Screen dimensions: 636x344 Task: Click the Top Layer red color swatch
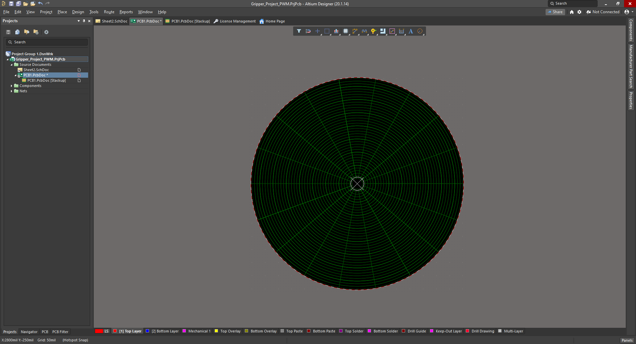pyautogui.click(x=115, y=331)
